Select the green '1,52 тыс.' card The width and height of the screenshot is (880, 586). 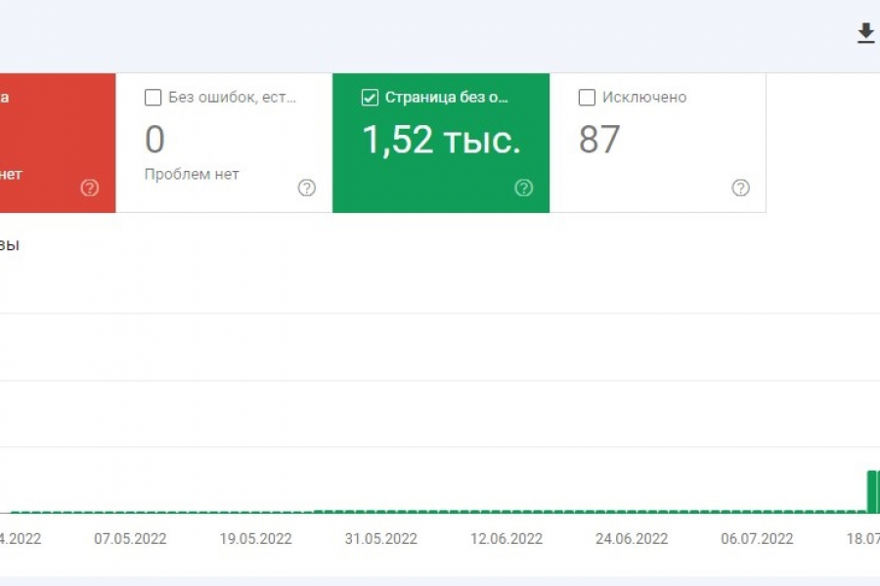tap(441, 143)
